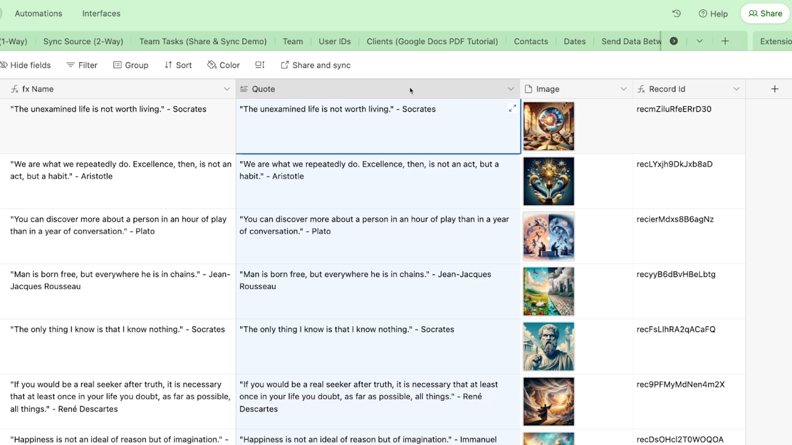The width and height of the screenshot is (792, 445).
Task: Open the Extensions panel
Action: (x=775, y=42)
